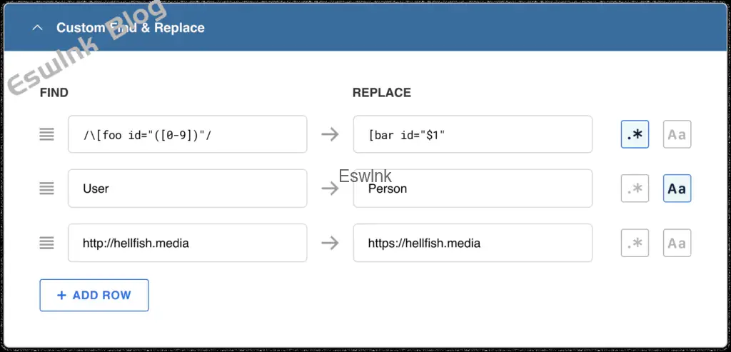Click the find field with http://hellfish.media
The width and height of the screenshot is (731, 352).
click(187, 243)
